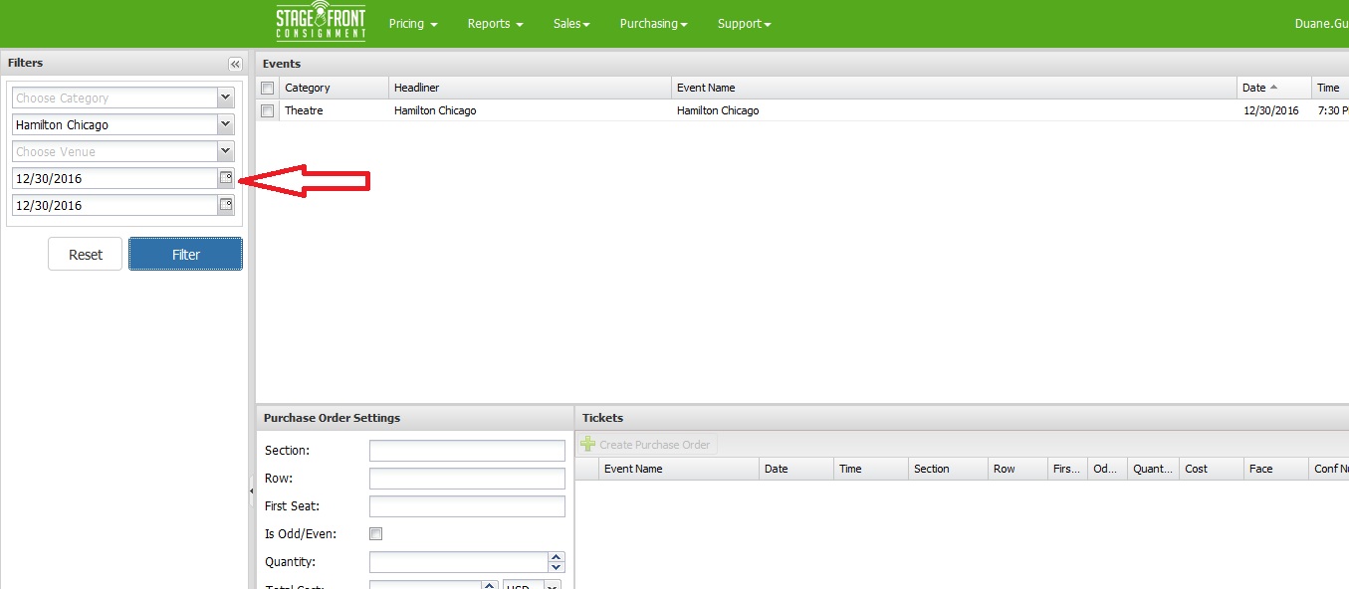Expand the Hamilton Chicago headliner dropdown
Screen dimensions: 1349x589
(x=225, y=124)
